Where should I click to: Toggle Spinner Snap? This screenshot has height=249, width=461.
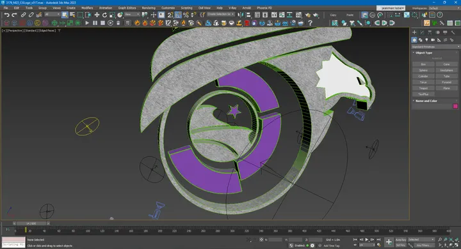(193, 15)
